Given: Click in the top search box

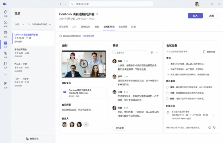Looking at the screenshot, I should pos(111,4).
